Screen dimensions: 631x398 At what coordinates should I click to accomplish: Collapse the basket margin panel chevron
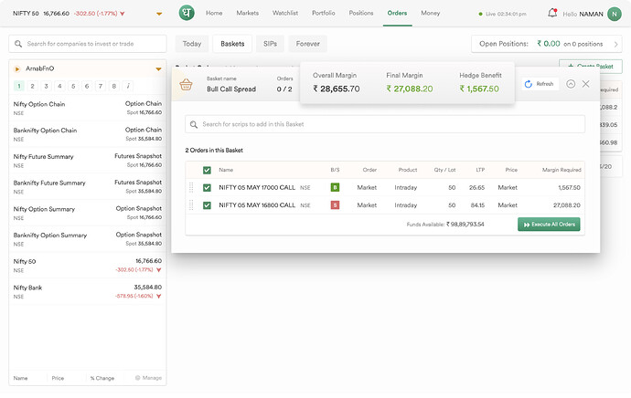[x=571, y=84]
